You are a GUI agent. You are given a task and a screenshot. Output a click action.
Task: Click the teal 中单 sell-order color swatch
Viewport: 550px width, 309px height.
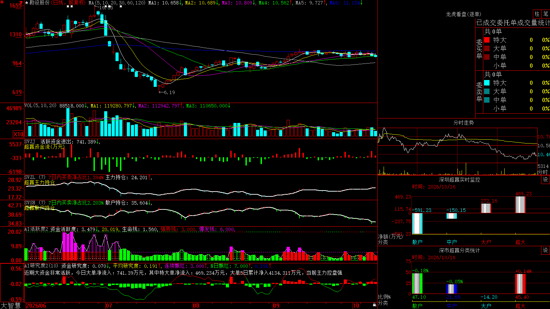(x=487, y=100)
